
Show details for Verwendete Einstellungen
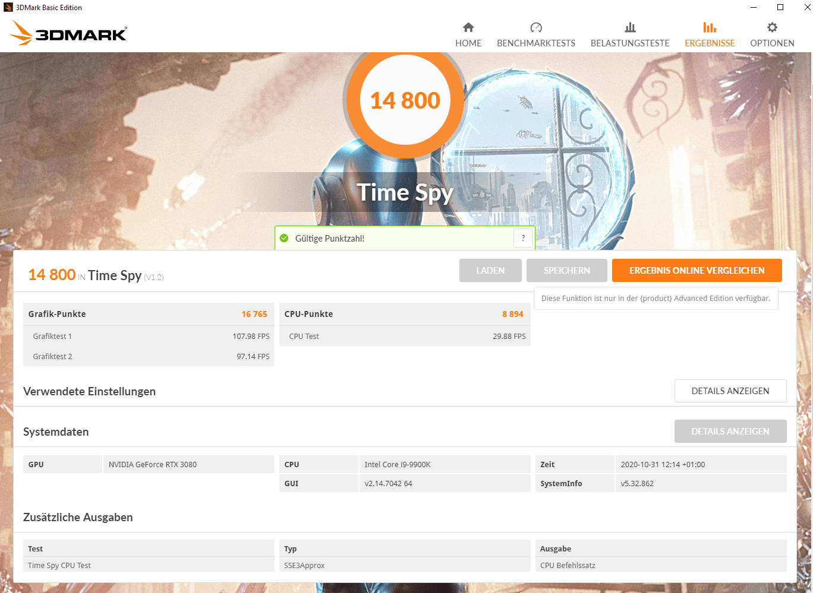point(730,391)
